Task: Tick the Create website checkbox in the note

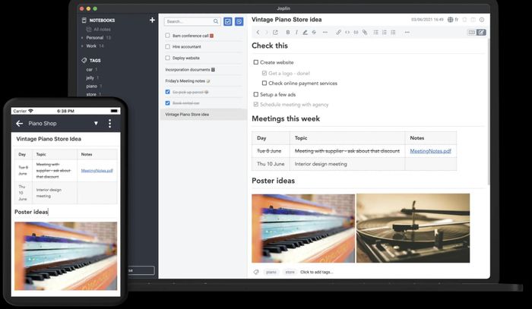Action: pos(256,62)
